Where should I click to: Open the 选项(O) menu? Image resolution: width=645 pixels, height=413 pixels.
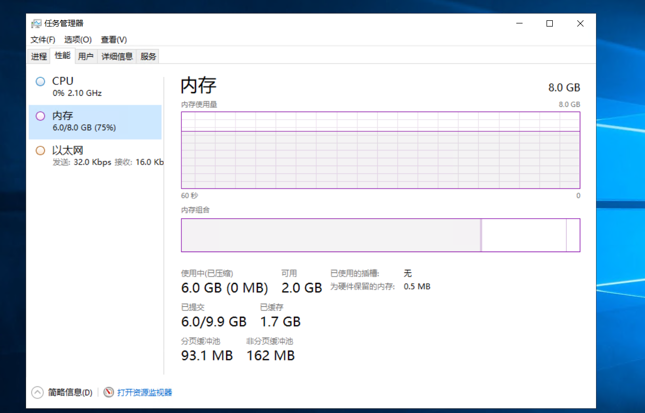point(78,40)
